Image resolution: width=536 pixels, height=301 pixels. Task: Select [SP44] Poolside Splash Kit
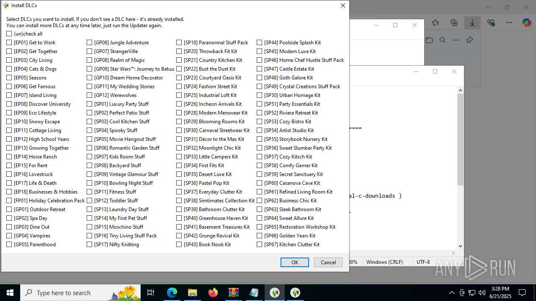point(260,43)
